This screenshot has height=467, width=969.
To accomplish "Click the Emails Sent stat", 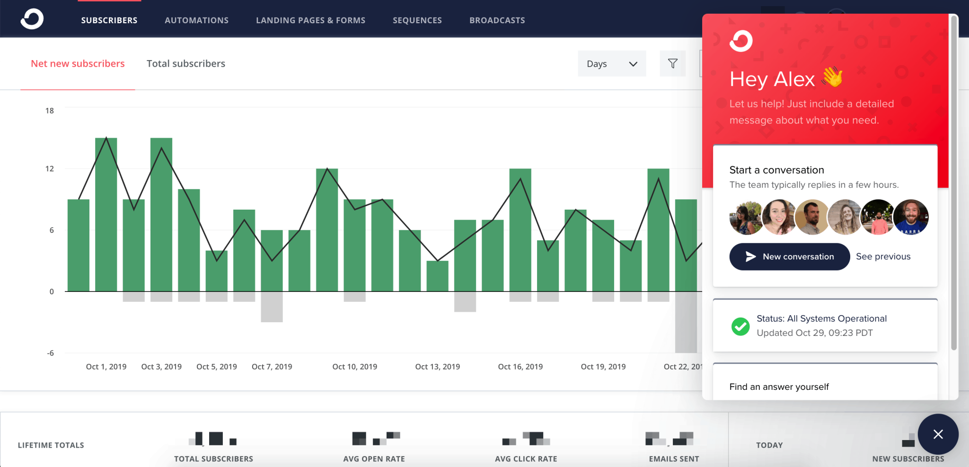I will point(674,447).
